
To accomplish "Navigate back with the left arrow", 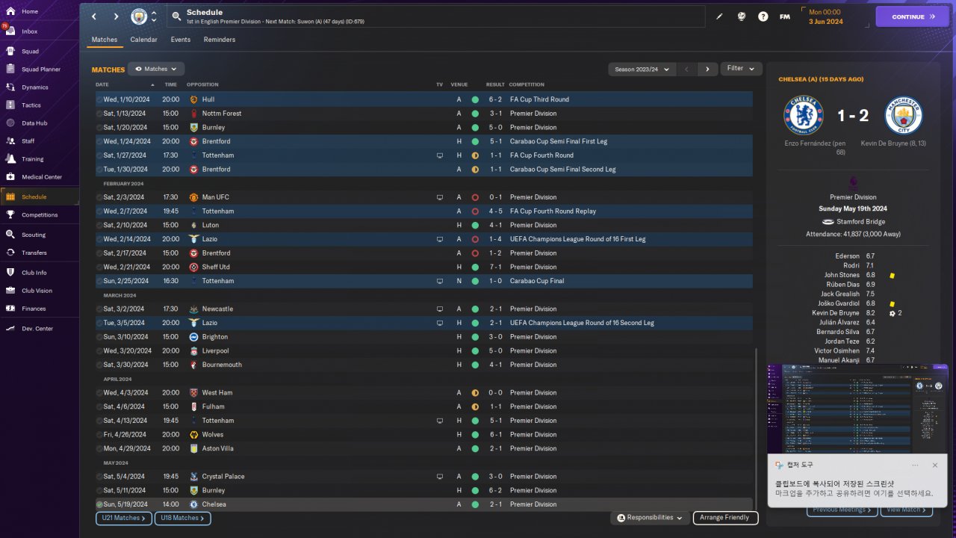I will pos(94,16).
